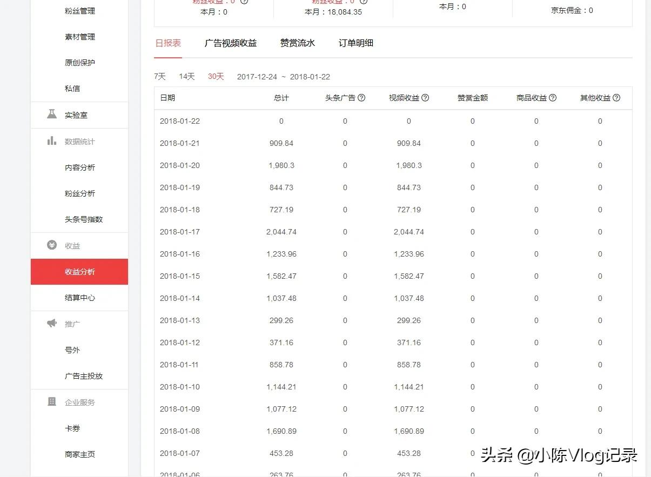Go to 内容分析 in the sidebar

coord(80,167)
